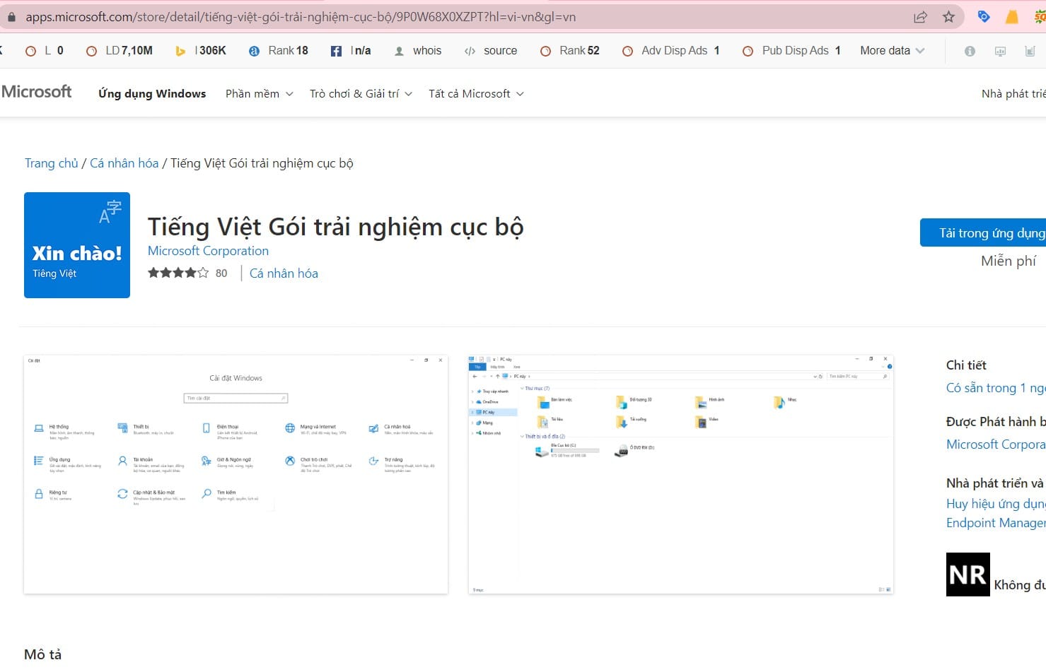Open the Huy hiệu ứng dụng link
The width and height of the screenshot is (1046, 672).
coord(996,504)
